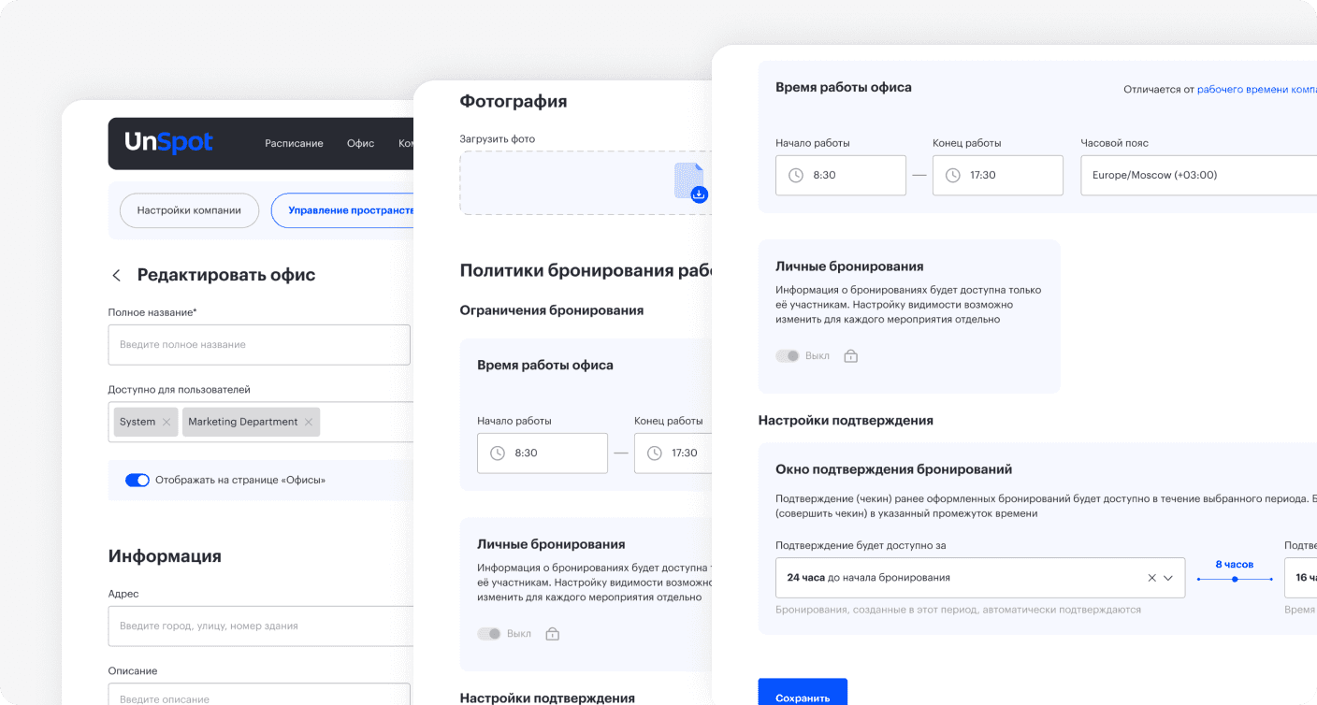Click the Начало работы field in front panel
The image size is (1317, 705).
click(x=841, y=175)
